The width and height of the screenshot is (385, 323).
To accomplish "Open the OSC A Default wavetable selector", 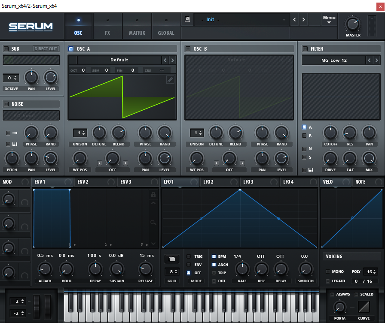I will [119, 60].
